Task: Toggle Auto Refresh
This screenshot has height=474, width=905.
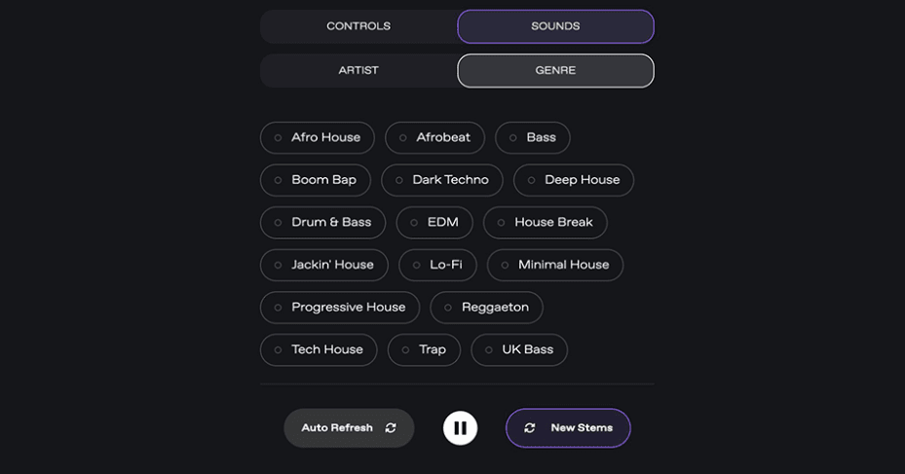Action: [349, 428]
